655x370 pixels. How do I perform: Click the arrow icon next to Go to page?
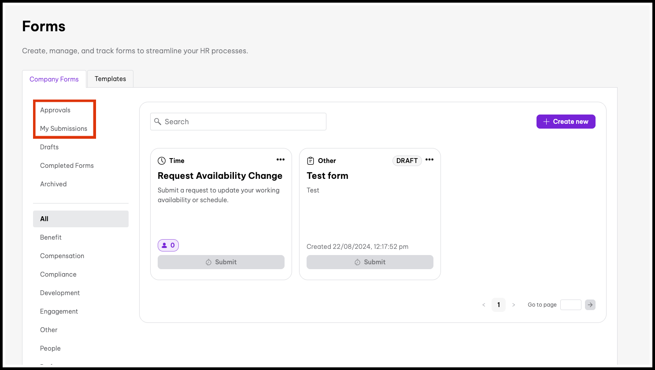tap(590, 304)
